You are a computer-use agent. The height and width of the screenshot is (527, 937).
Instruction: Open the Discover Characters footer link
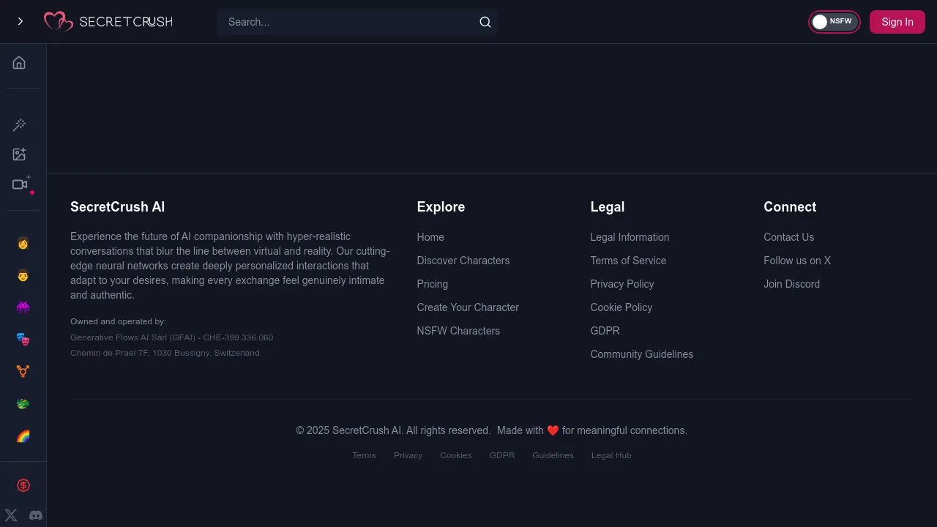coord(463,261)
